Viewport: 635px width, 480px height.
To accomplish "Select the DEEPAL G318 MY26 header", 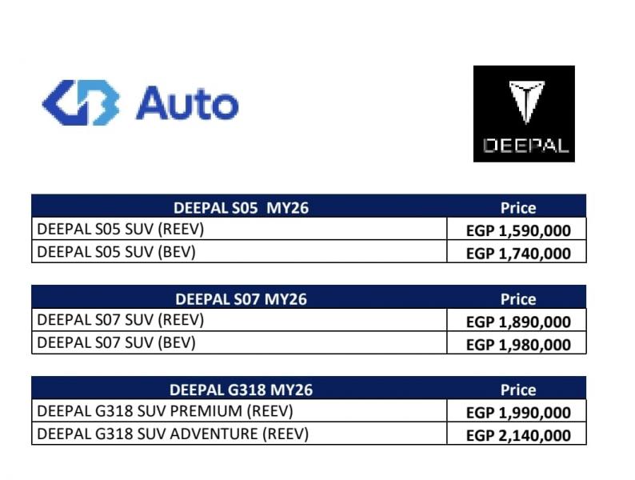I will coord(241,390).
